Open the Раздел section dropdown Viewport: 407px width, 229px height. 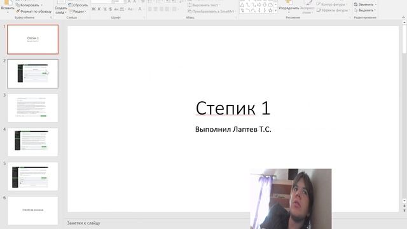pos(78,11)
